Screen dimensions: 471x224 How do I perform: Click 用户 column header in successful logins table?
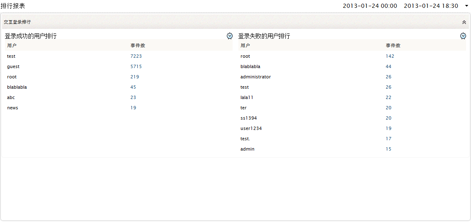point(12,46)
